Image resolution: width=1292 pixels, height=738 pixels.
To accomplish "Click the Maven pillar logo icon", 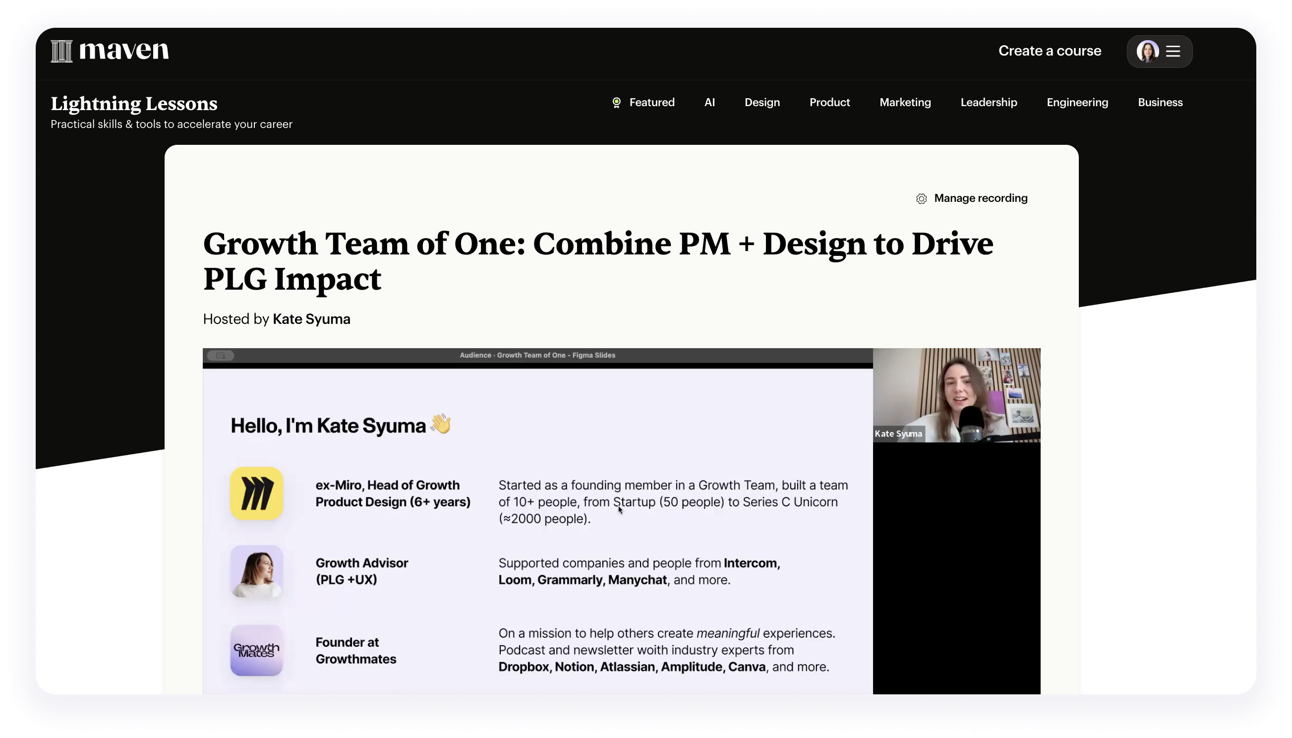I will coord(61,51).
